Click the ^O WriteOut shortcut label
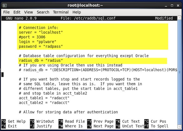 [42, 121]
